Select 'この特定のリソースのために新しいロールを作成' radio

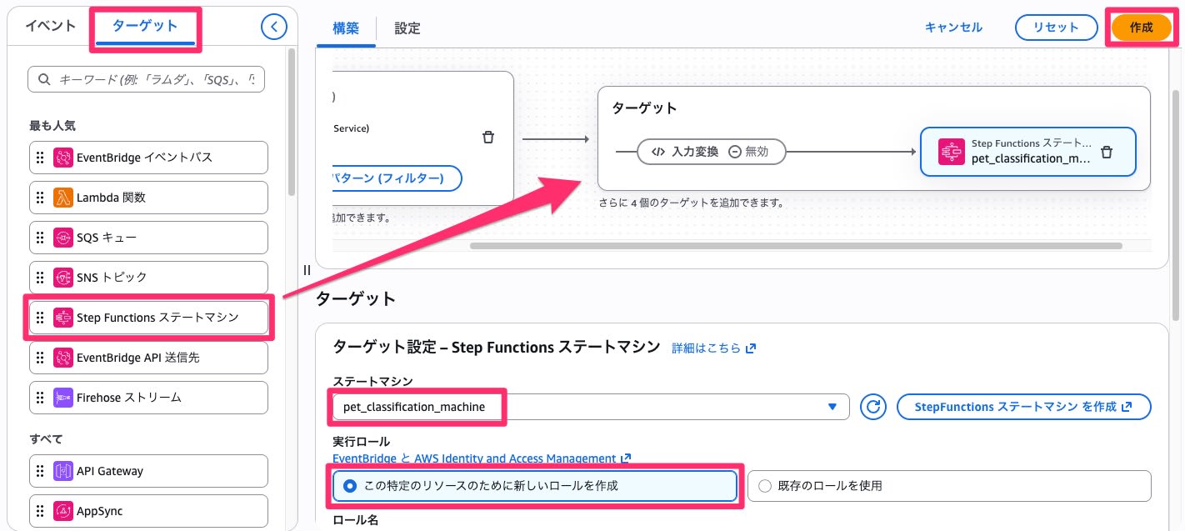[x=350, y=485]
